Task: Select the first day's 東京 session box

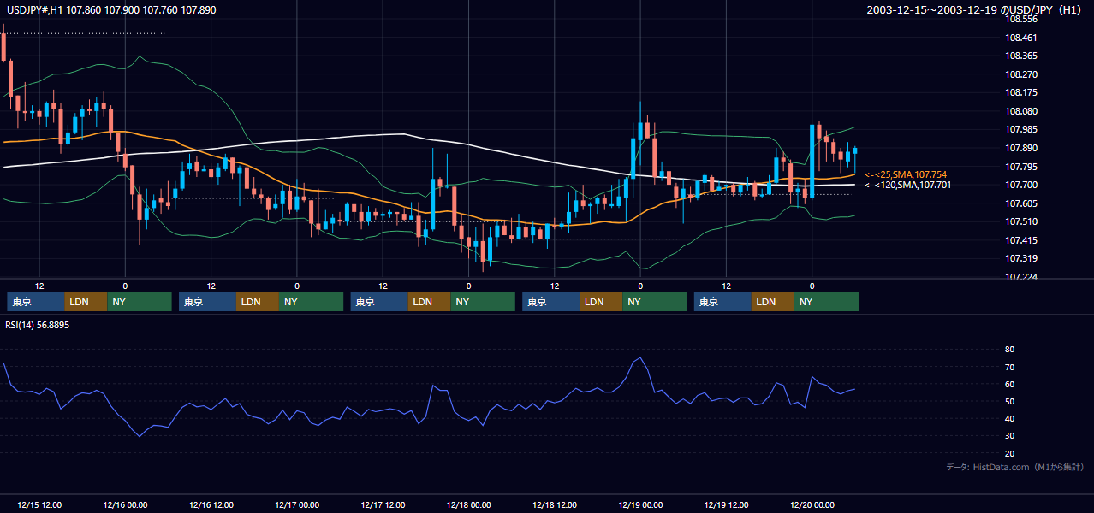Action: [36, 302]
